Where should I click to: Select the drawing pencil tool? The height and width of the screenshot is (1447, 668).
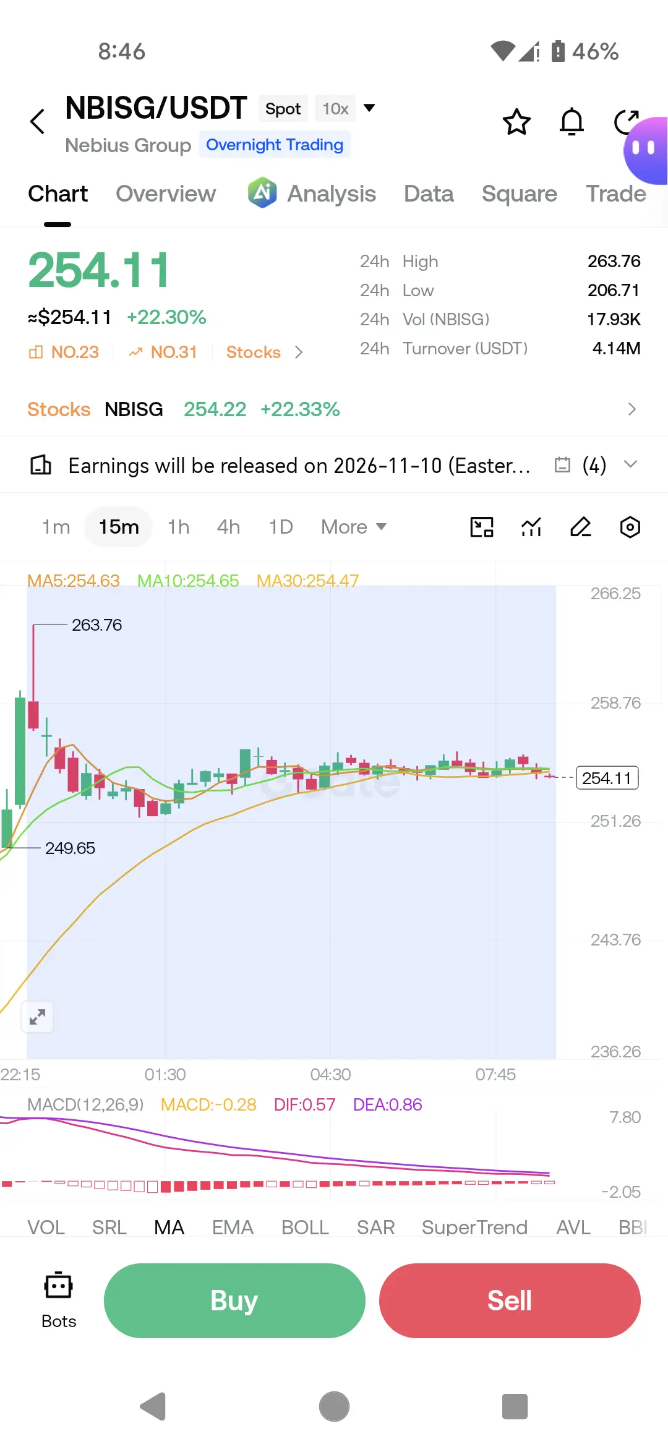point(581,527)
